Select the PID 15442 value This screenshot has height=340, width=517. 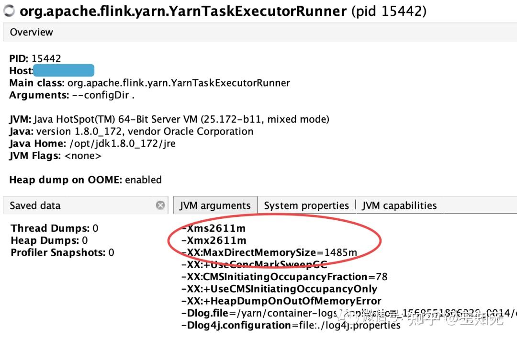click(x=46, y=58)
